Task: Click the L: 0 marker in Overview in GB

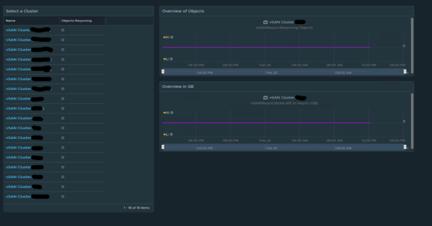Action: (x=168, y=134)
